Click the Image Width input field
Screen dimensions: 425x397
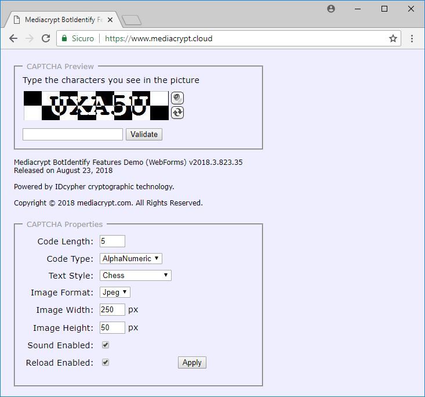point(112,309)
